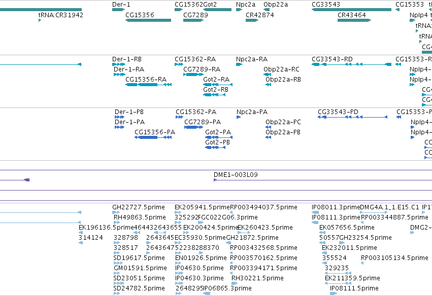This screenshot has height=296, width=432.
Task: Click EST EK196136.5prime
Action: [80, 233]
